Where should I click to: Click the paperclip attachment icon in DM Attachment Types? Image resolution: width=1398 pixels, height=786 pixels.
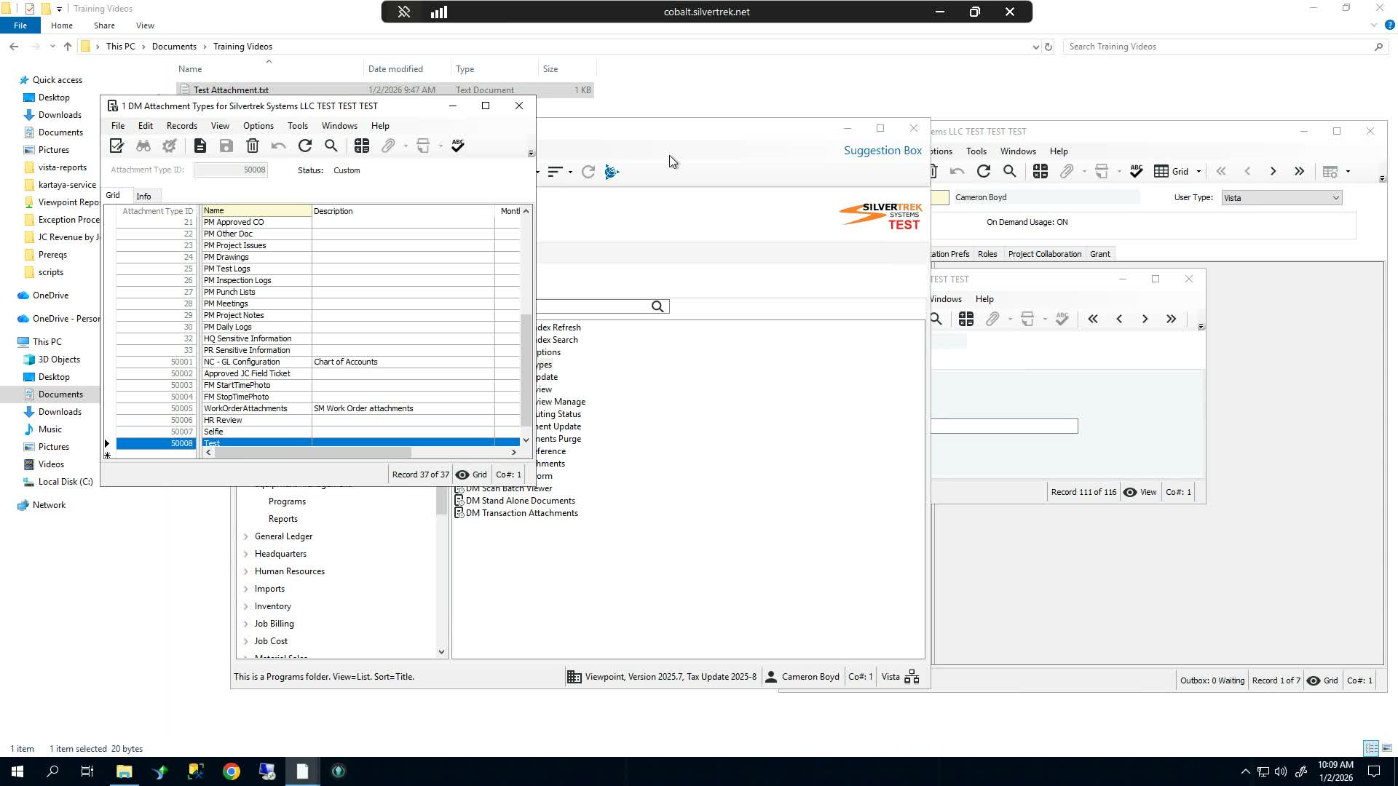coord(388,146)
